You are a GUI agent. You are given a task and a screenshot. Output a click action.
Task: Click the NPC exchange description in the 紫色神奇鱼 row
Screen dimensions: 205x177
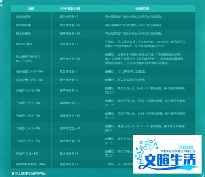click(134, 17)
